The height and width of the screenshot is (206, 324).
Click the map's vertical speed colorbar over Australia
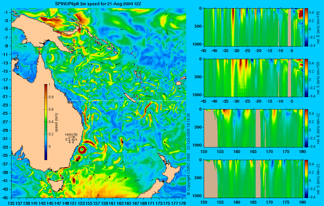(46, 122)
